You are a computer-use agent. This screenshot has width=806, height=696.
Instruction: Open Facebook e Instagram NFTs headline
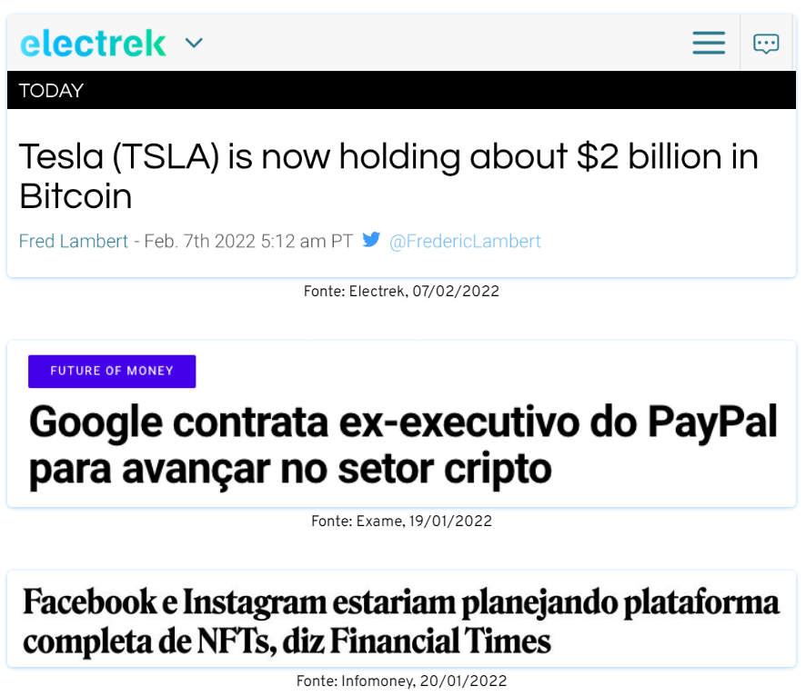[x=401, y=621]
